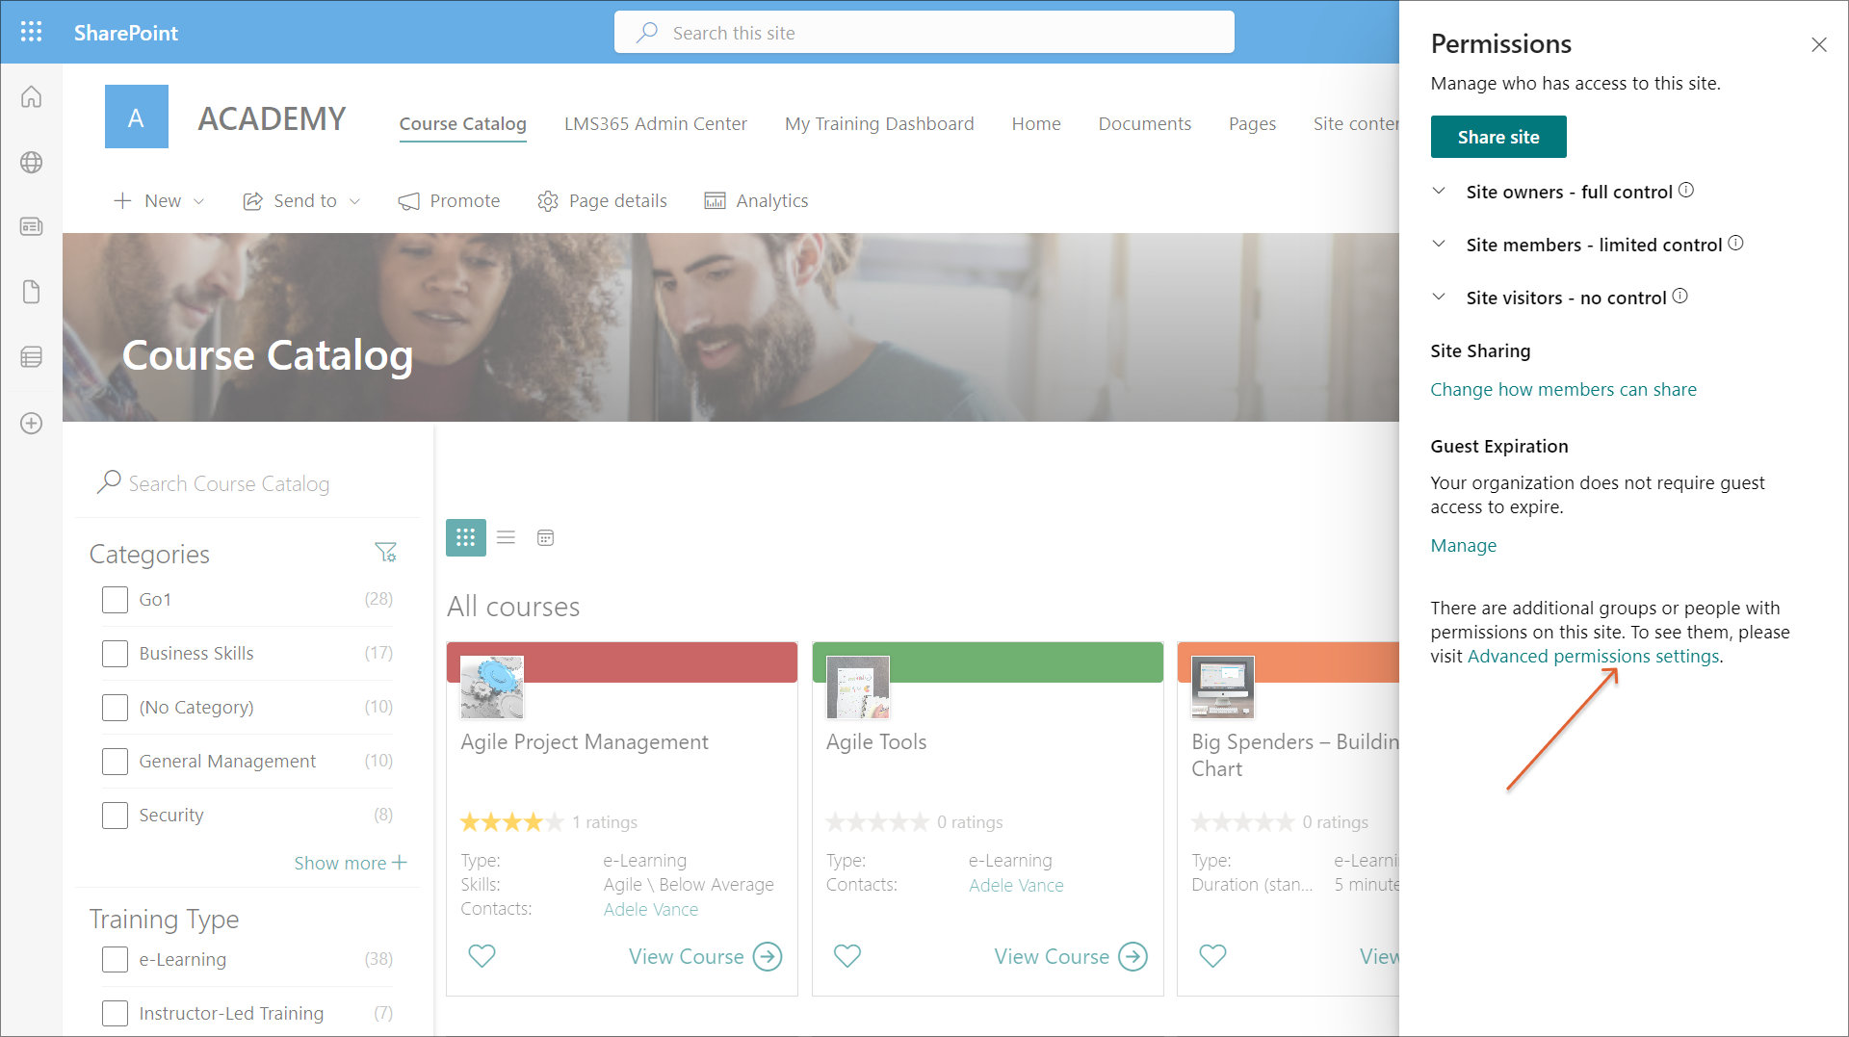This screenshot has width=1849, height=1037.
Task: Click the Categories clear filter icon
Action: point(385,553)
